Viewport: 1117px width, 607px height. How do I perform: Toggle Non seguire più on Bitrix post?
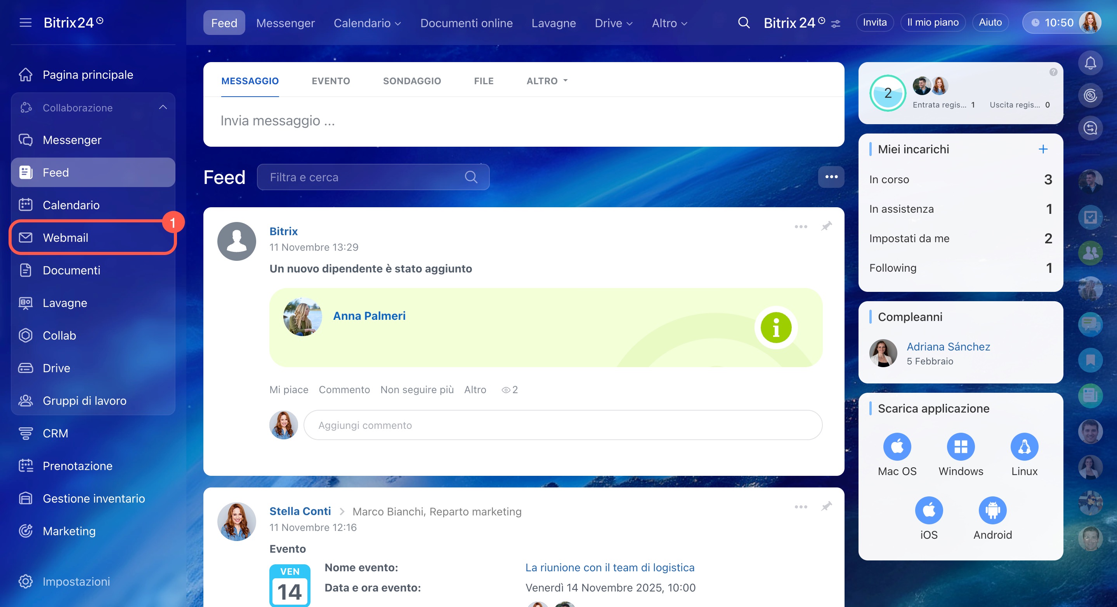click(x=417, y=389)
